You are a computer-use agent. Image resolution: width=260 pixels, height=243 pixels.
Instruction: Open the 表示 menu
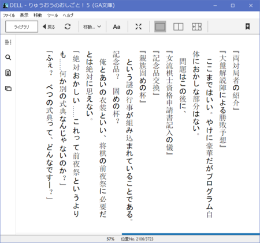coord(24,16)
